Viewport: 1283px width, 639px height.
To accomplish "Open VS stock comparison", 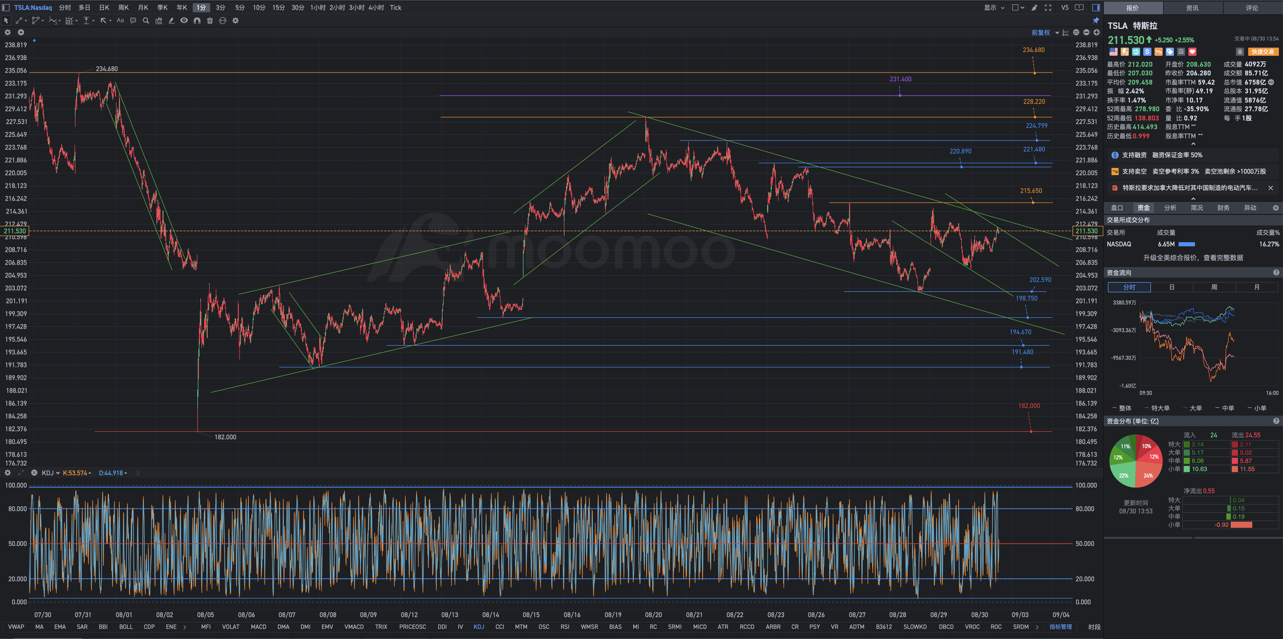I will coord(1064,7).
